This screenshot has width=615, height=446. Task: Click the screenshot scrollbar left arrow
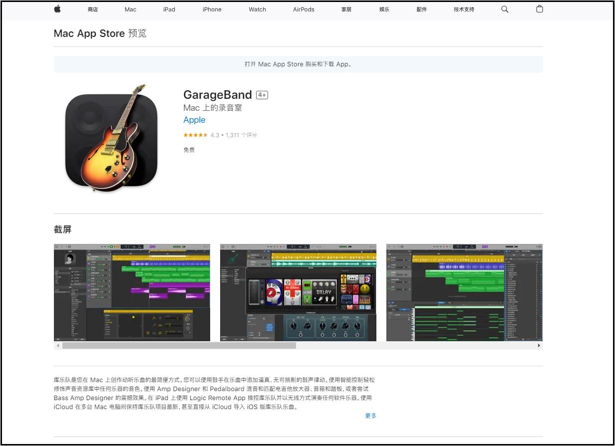pos(58,345)
